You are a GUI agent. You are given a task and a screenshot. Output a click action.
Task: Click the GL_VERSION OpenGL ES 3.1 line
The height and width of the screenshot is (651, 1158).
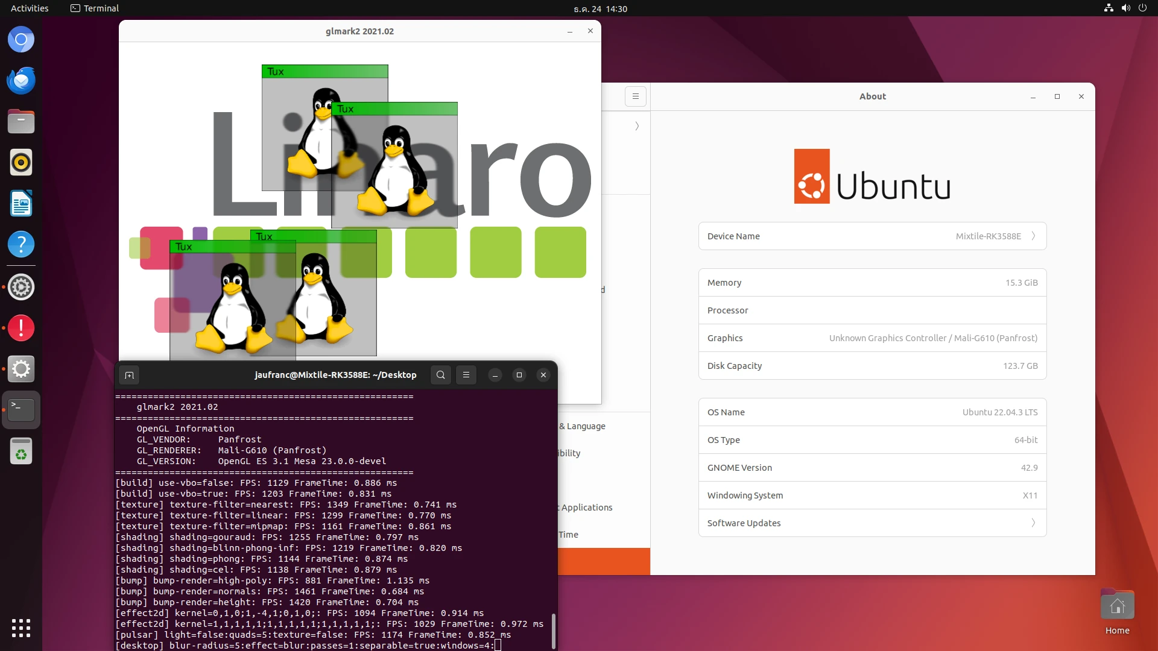[x=261, y=461]
